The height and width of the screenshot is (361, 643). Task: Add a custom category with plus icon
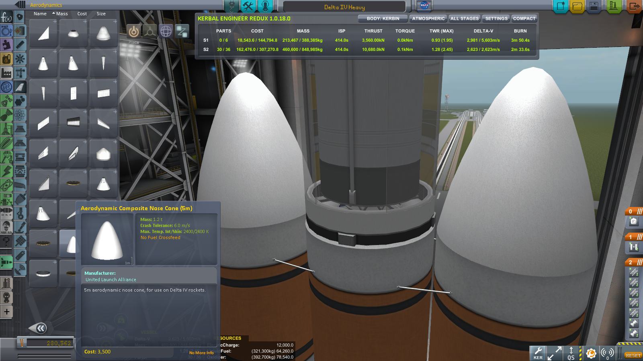(x=6, y=312)
